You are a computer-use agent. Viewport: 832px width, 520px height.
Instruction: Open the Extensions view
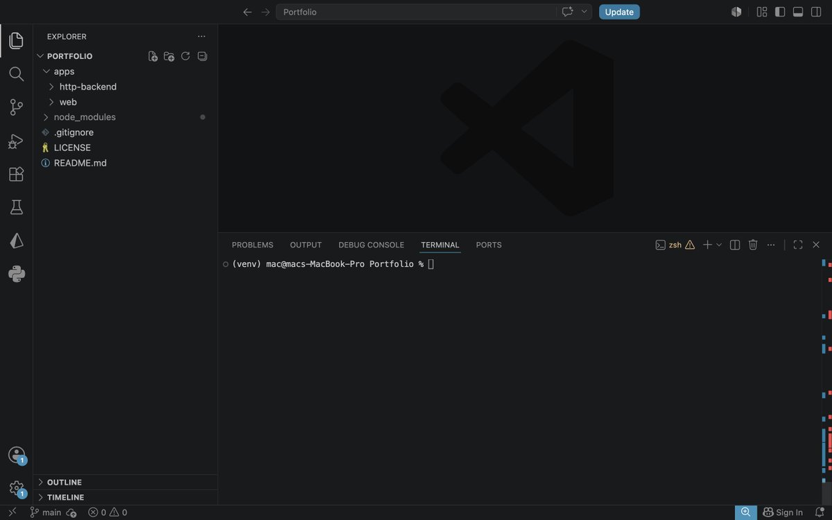coord(17,174)
